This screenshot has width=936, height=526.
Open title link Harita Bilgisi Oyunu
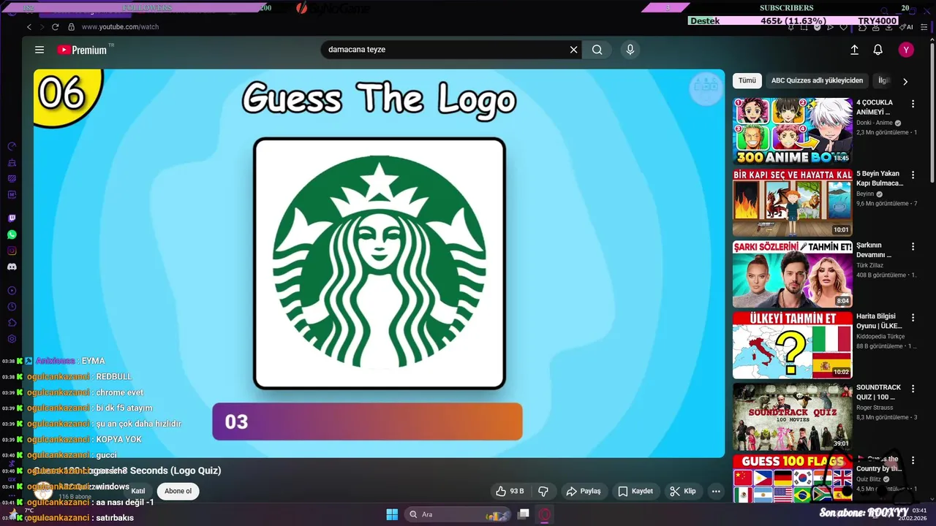[x=880, y=321]
